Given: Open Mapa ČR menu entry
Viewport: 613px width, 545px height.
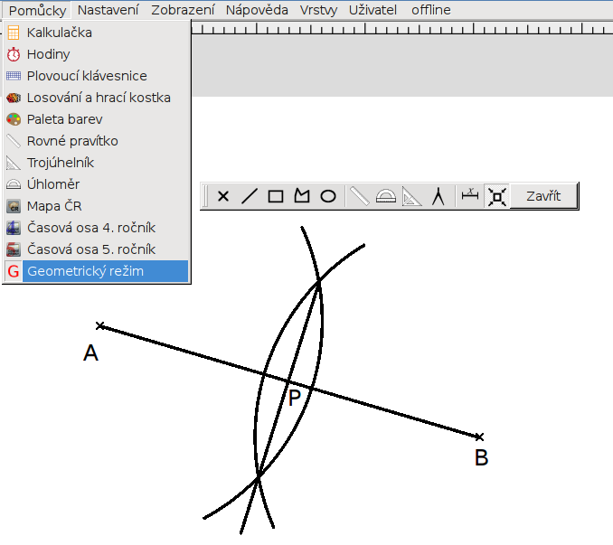Looking at the screenshot, I should coord(97,206).
